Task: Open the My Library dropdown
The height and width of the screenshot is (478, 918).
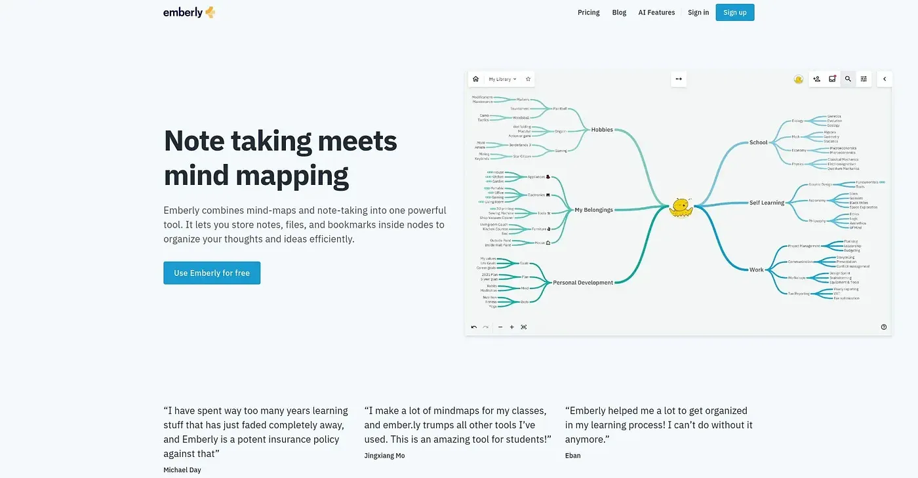Action: click(502, 79)
